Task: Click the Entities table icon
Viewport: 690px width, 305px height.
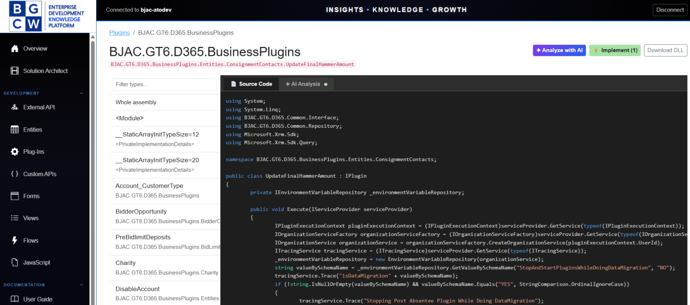Action: 15,130
